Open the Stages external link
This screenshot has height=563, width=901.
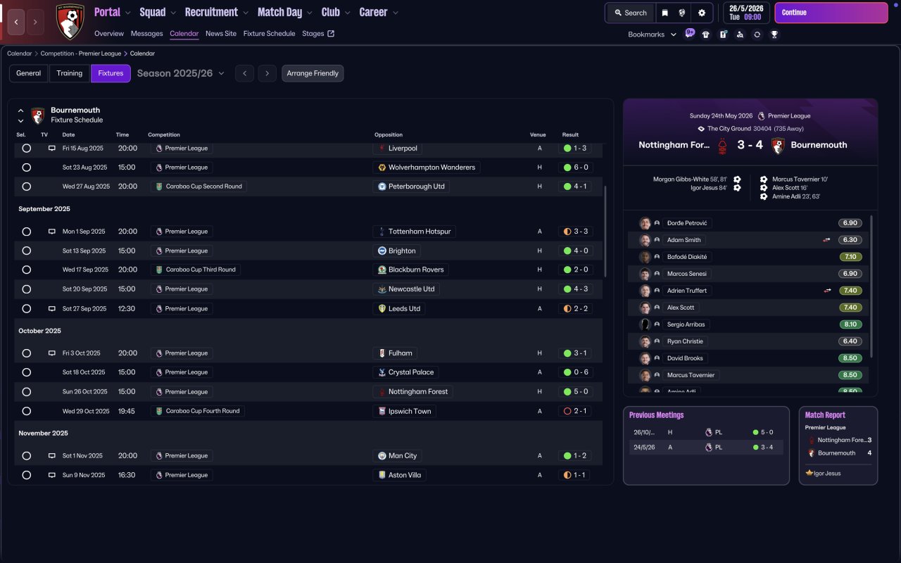coord(318,34)
